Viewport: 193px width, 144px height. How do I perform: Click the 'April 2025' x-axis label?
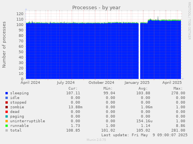pyautogui.click(x=172, y=83)
